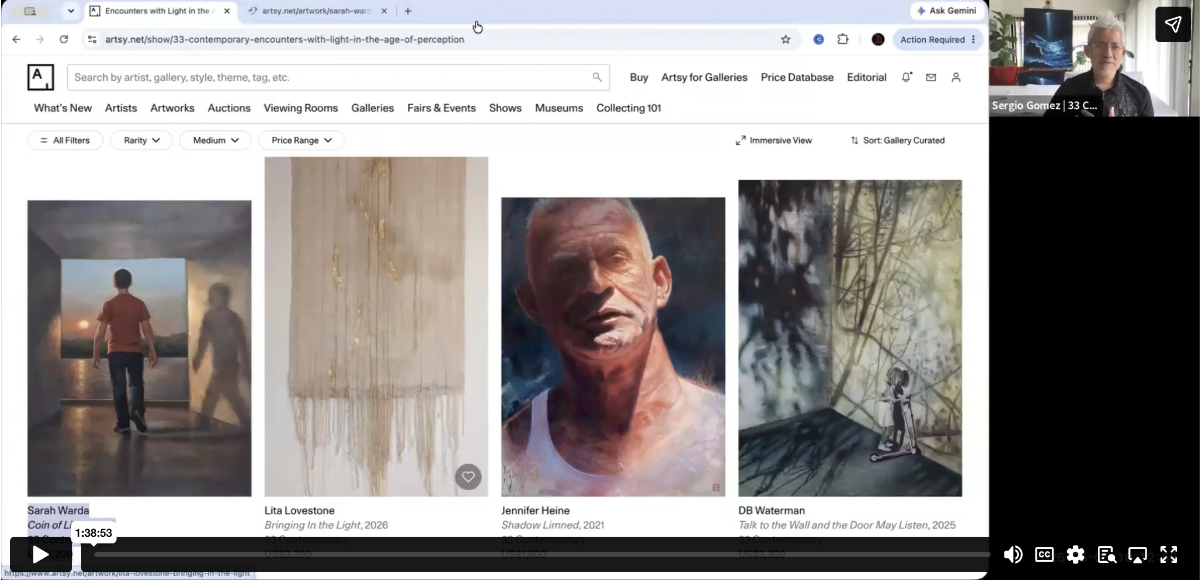Open the Artworks menu item

coord(172,108)
